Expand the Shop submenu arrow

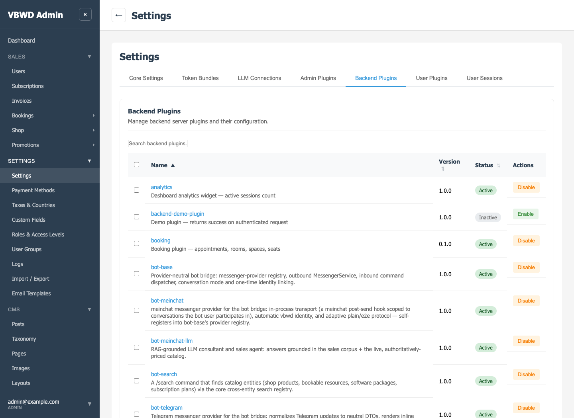pyautogui.click(x=94, y=130)
